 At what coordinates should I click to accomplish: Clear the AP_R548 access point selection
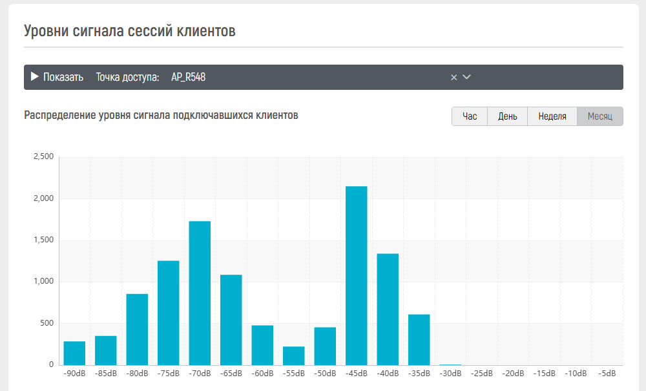(453, 77)
